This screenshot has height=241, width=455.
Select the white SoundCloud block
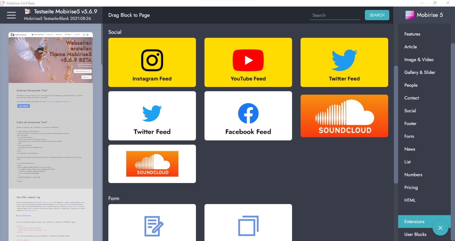pyautogui.click(x=152, y=164)
